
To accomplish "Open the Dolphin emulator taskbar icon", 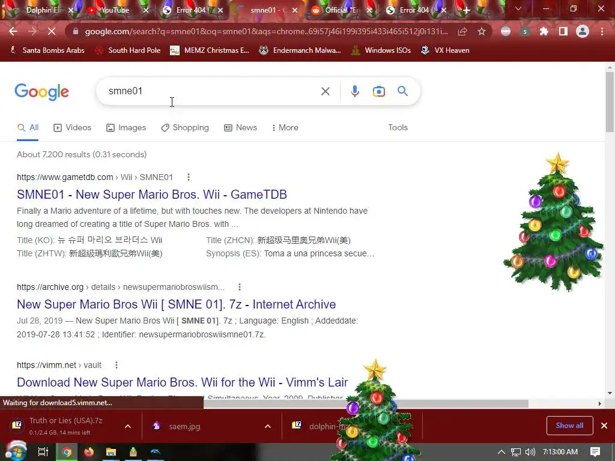I will (x=156, y=452).
